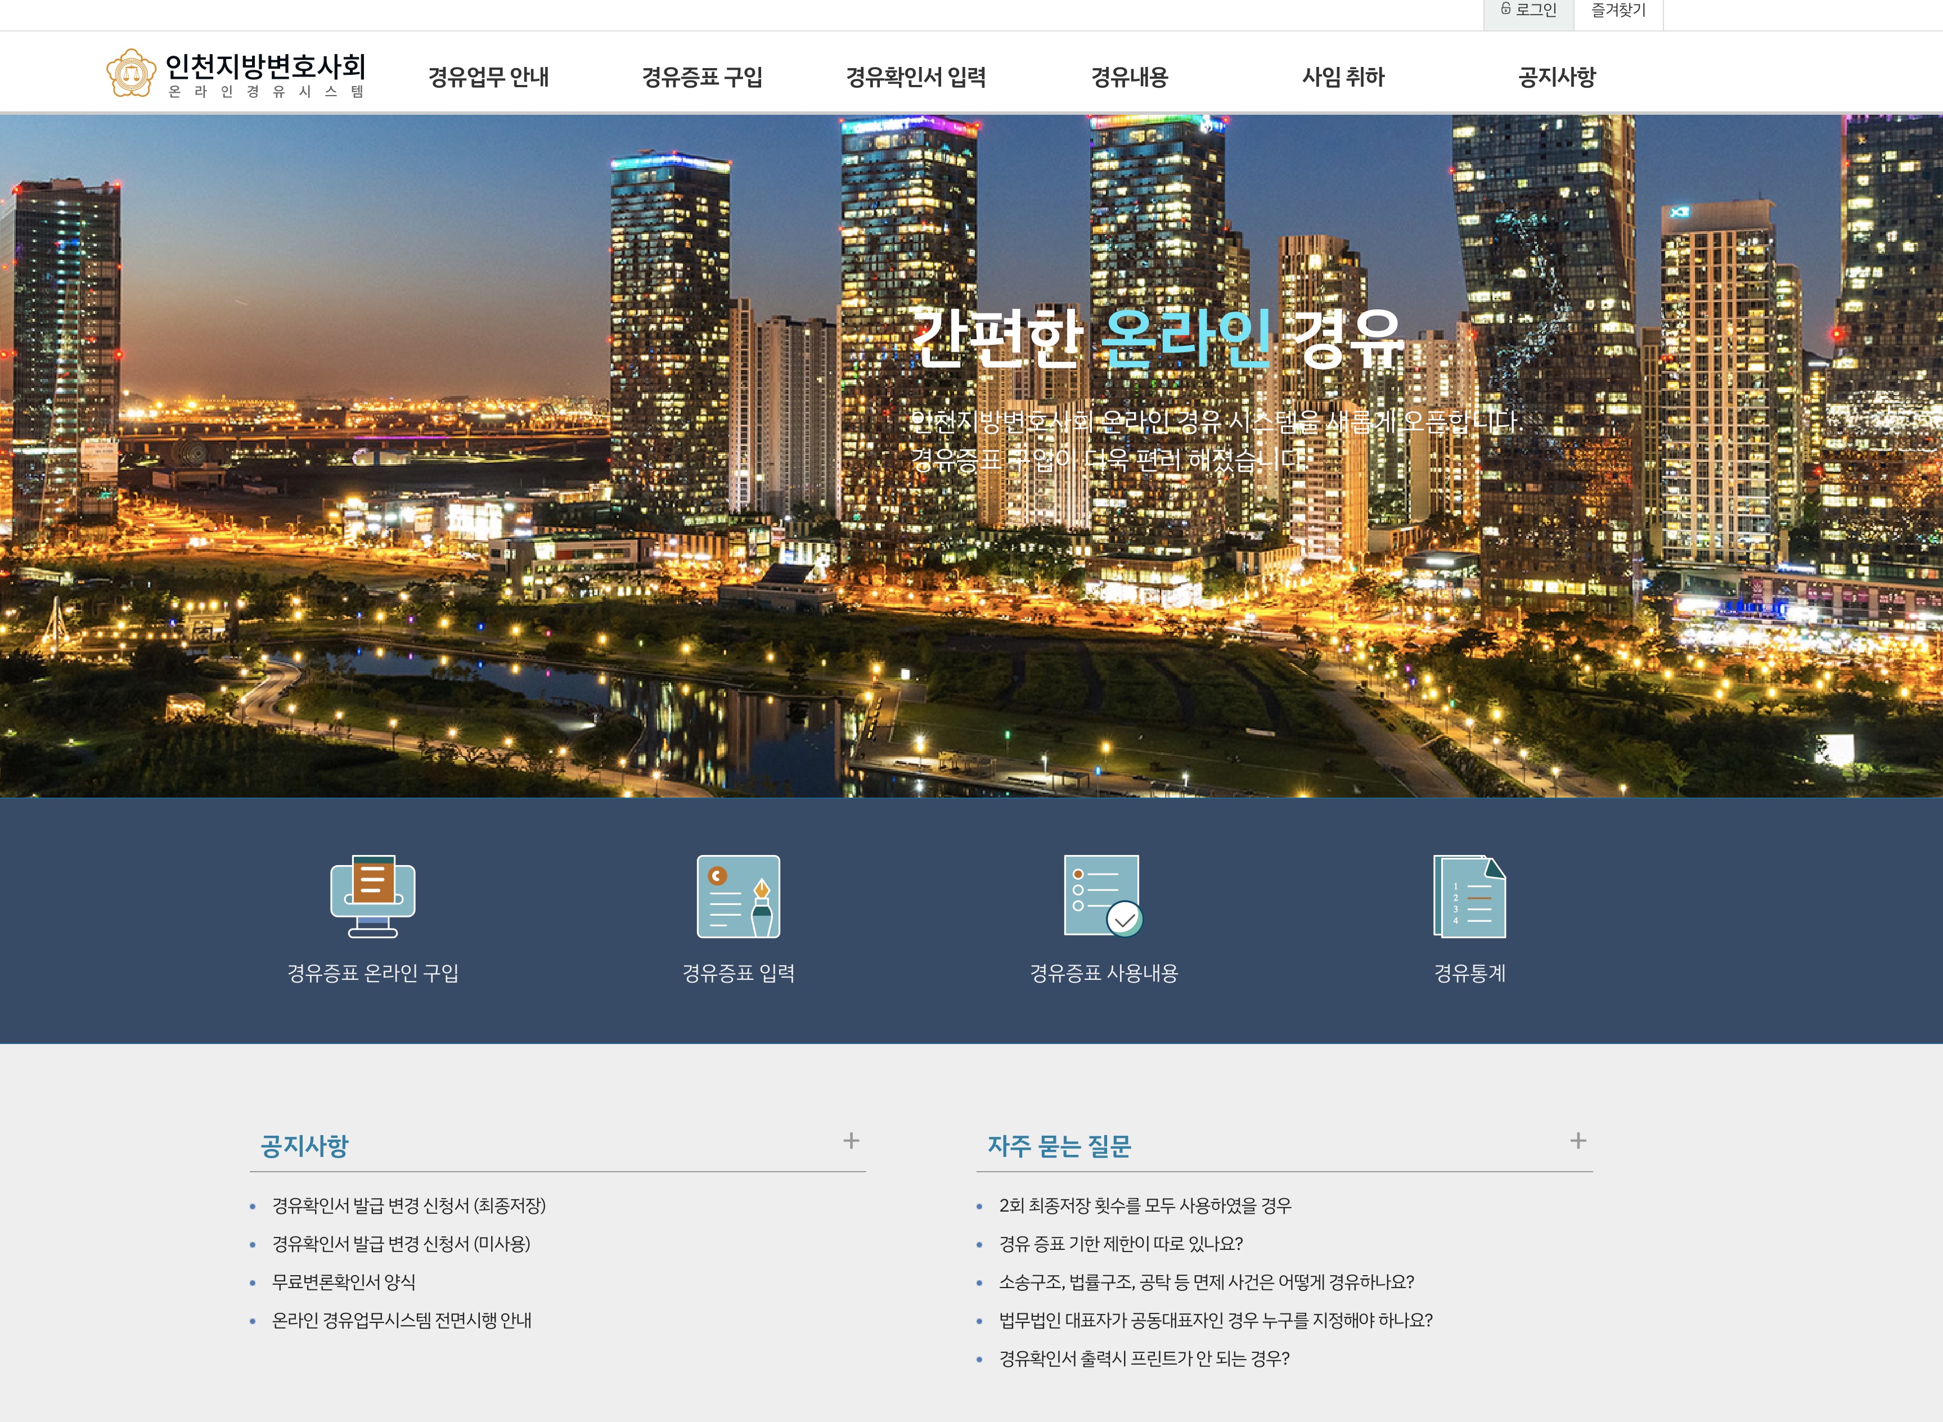Open the 경유증표 사용내용 checklist icon
The width and height of the screenshot is (1943, 1422).
tap(1104, 896)
